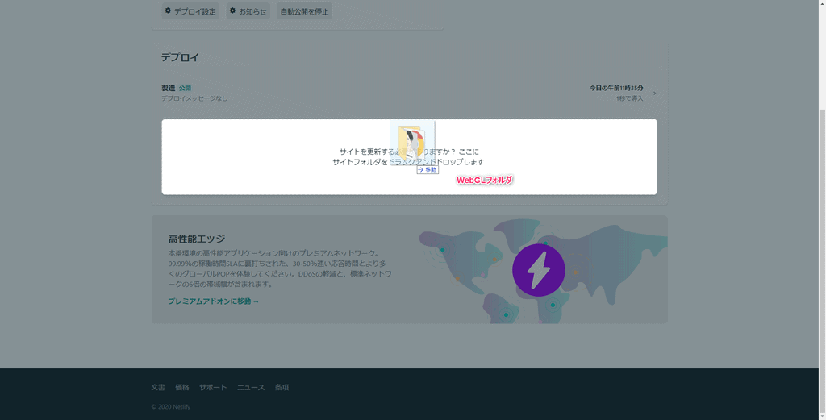Screen dimensions: 826x420
Task: Click the 移動 move indicator under folder
Action: pyautogui.click(x=428, y=170)
